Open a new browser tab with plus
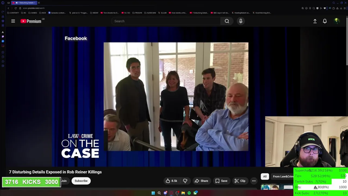Image resolution: width=348 pixels, height=196 pixels. point(39,3)
